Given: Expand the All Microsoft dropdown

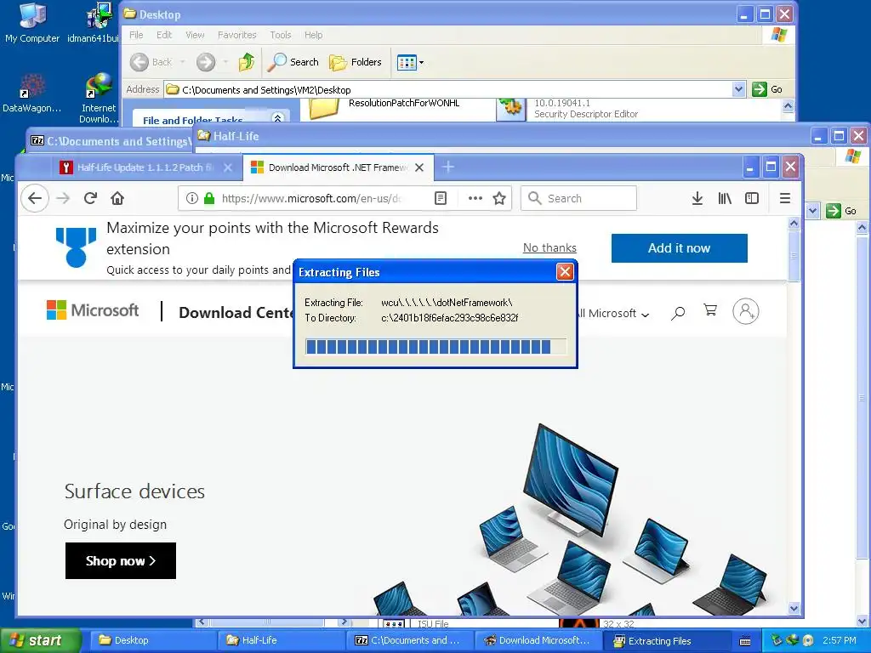Looking at the screenshot, I should (x=614, y=313).
